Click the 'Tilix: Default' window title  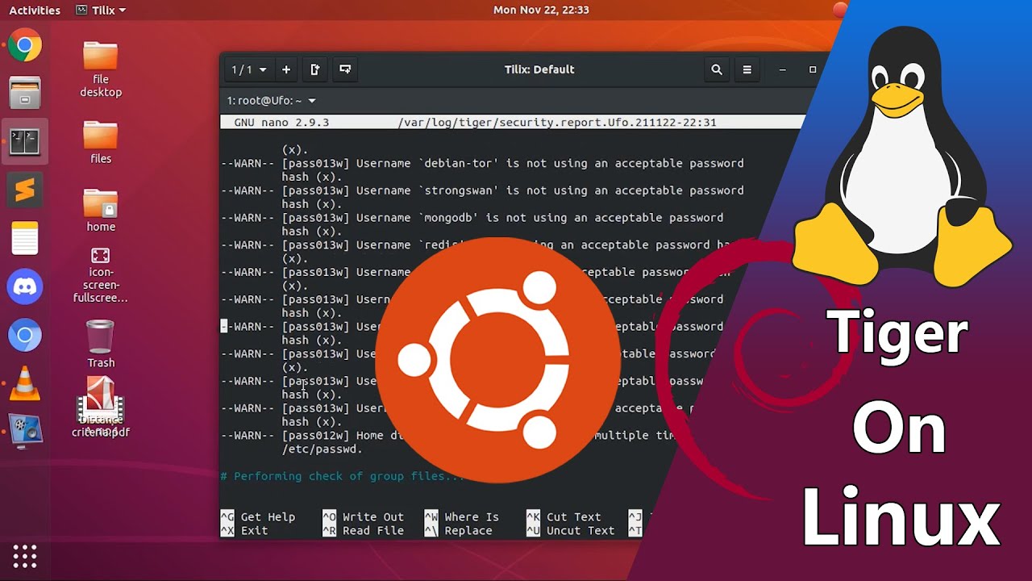(x=539, y=69)
